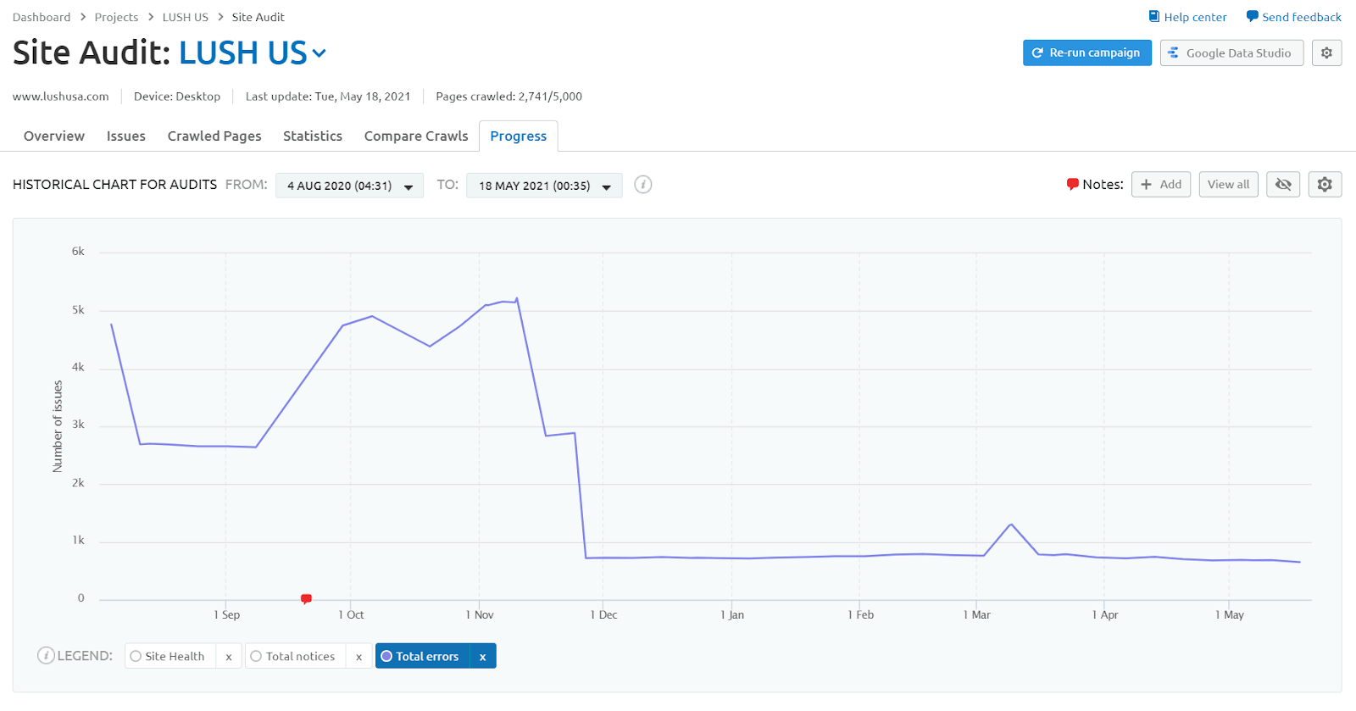Click the 1 Dec axis label

click(x=604, y=614)
